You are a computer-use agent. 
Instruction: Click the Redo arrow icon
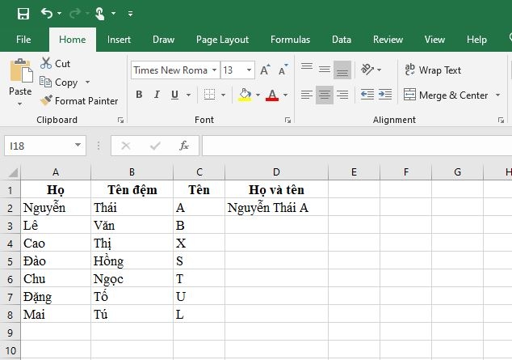tap(75, 14)
